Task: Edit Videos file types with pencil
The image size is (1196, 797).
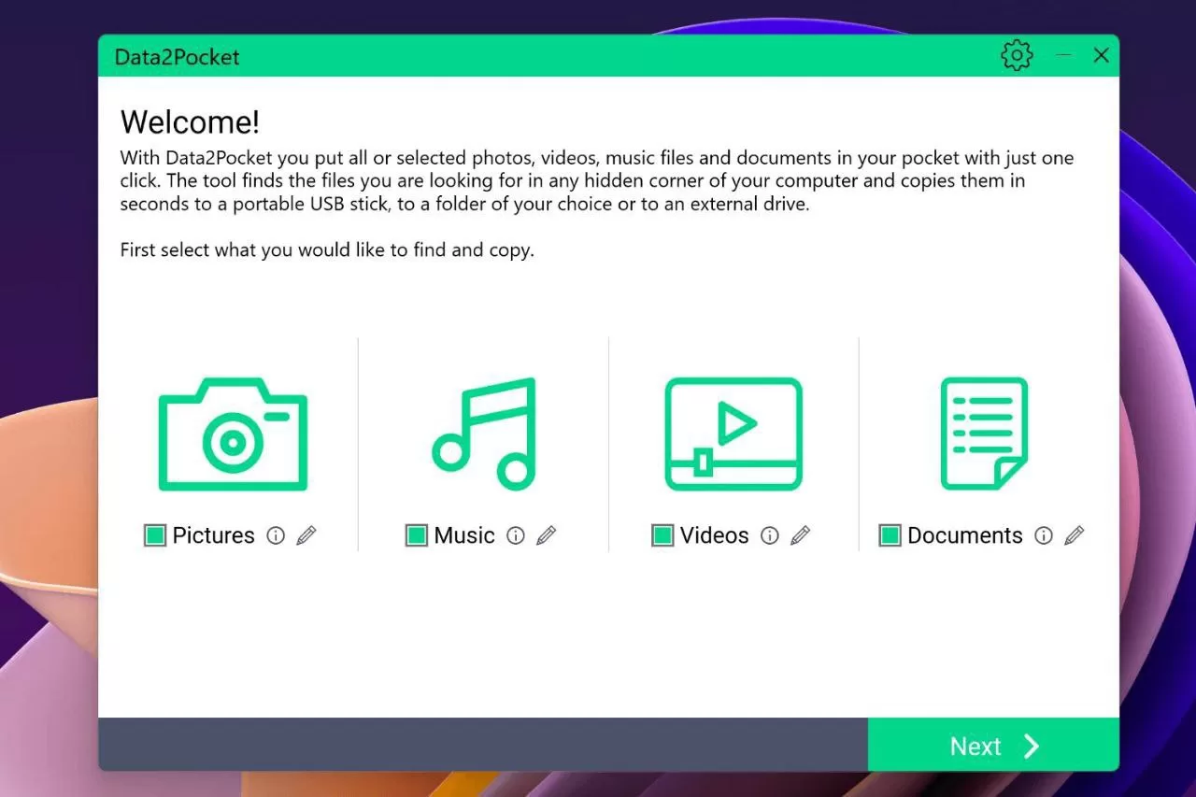Action: coord(801,535)
